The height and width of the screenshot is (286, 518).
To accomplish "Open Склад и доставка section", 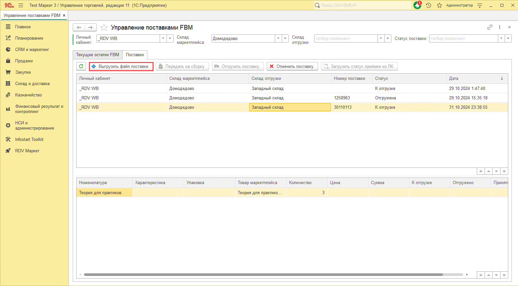I will (x=32, y=84).
